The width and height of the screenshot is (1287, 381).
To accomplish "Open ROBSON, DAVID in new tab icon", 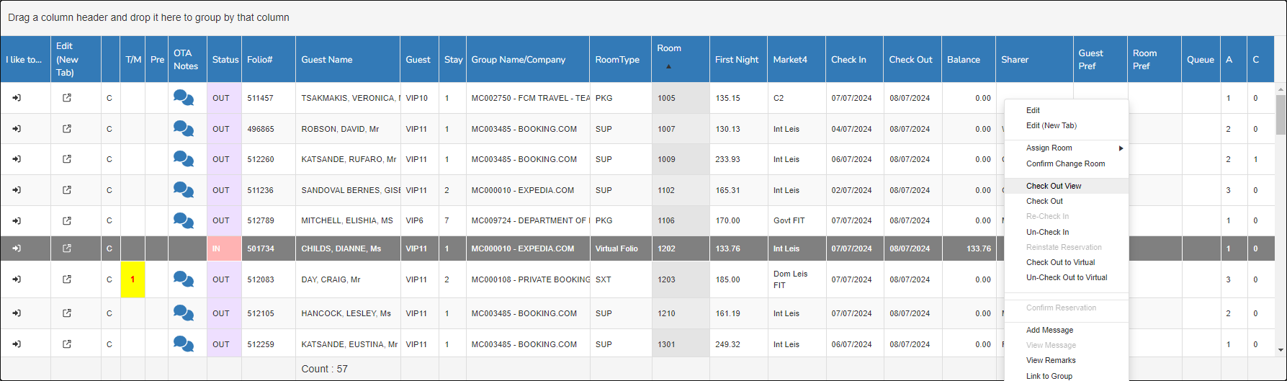I will [67, 129].
